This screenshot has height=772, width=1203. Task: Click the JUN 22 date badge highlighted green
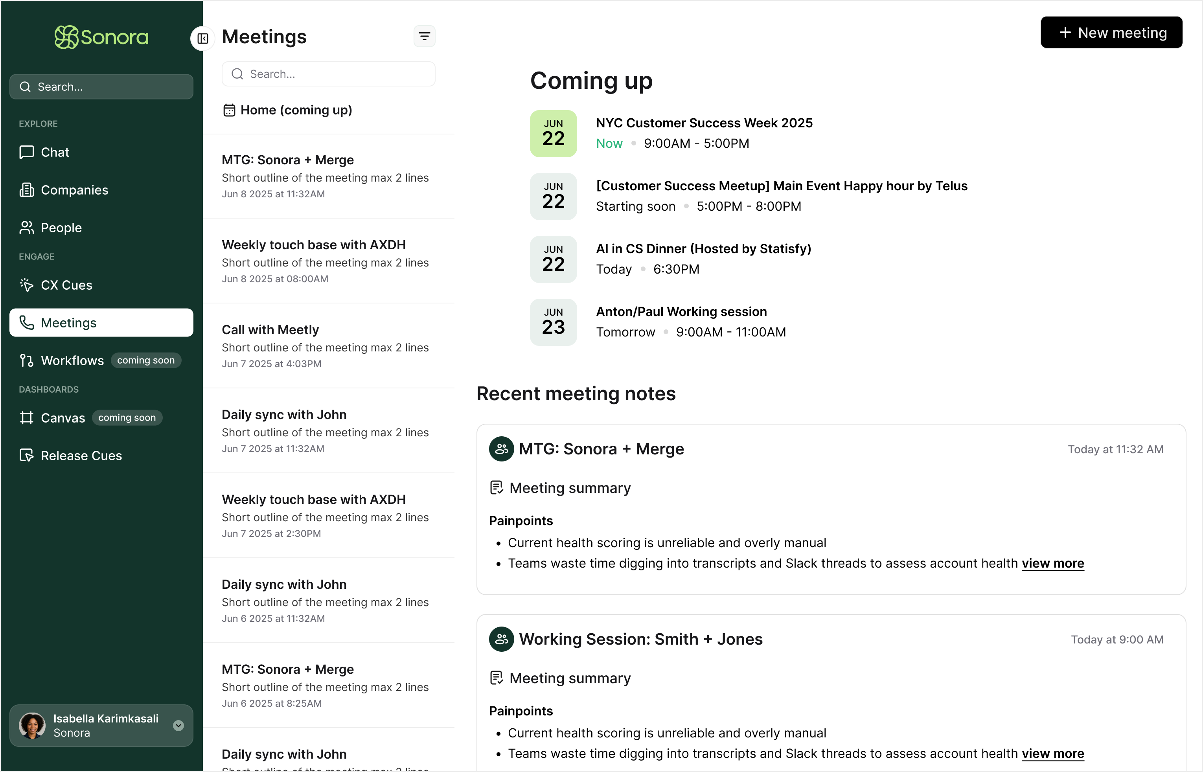(553, 133)
